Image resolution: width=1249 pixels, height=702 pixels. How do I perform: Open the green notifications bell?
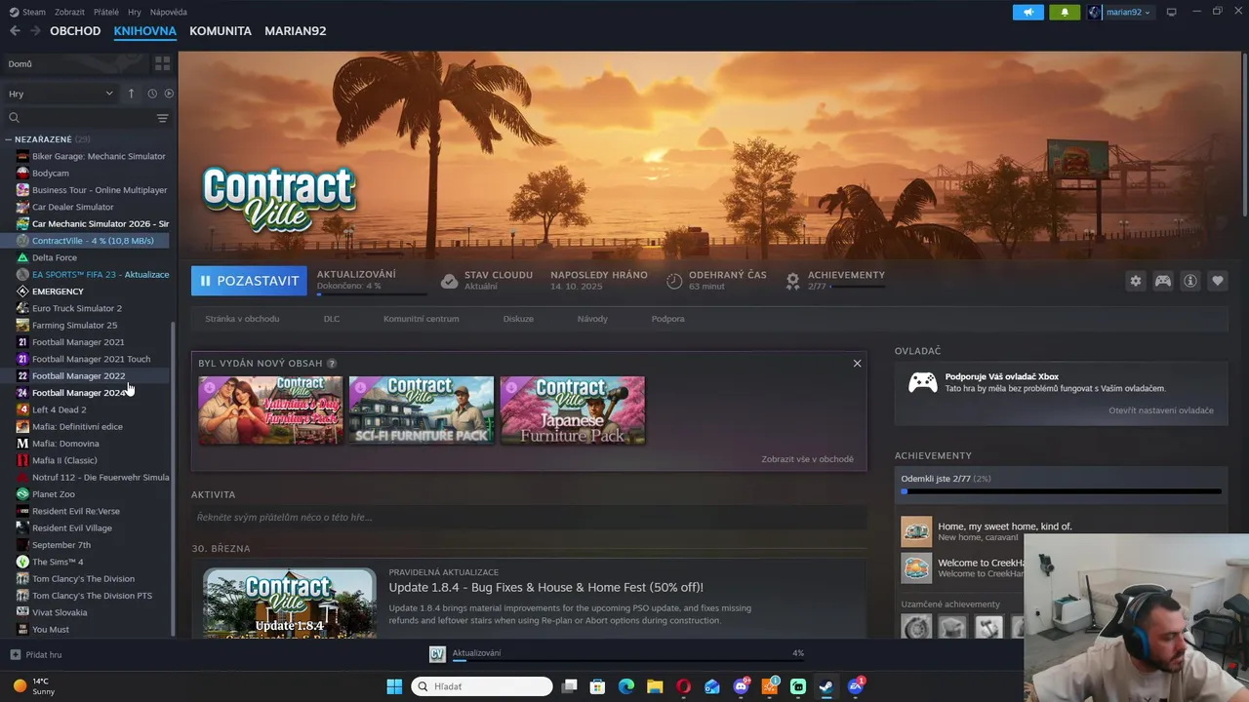1065,12
